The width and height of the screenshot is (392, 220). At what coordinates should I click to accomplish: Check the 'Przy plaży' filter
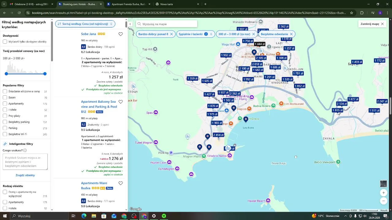tap(5, 116)
